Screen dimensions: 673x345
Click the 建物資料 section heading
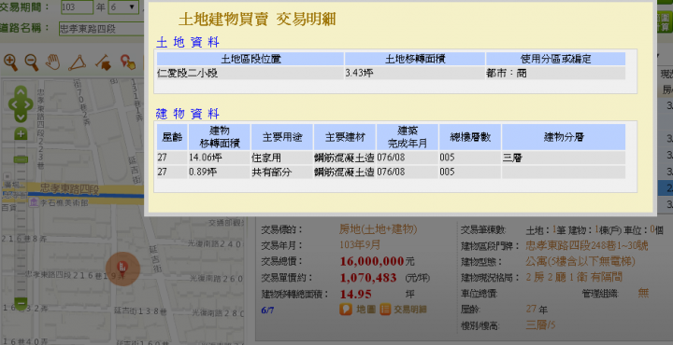(188, 114)
